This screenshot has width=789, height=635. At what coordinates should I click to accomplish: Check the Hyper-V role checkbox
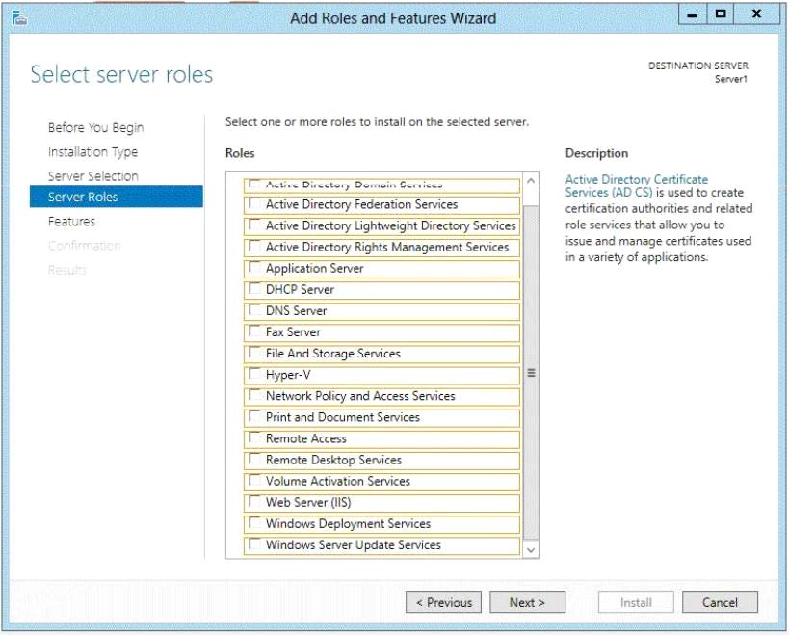(253, 374)
